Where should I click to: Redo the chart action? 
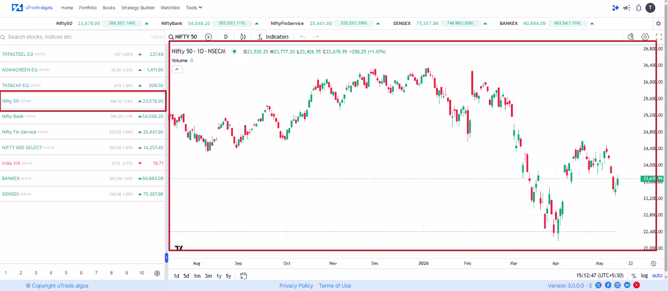point(316,37)
